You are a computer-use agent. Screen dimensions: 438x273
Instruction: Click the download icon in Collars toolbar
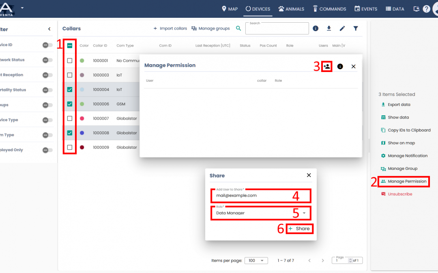click(329, 28)
